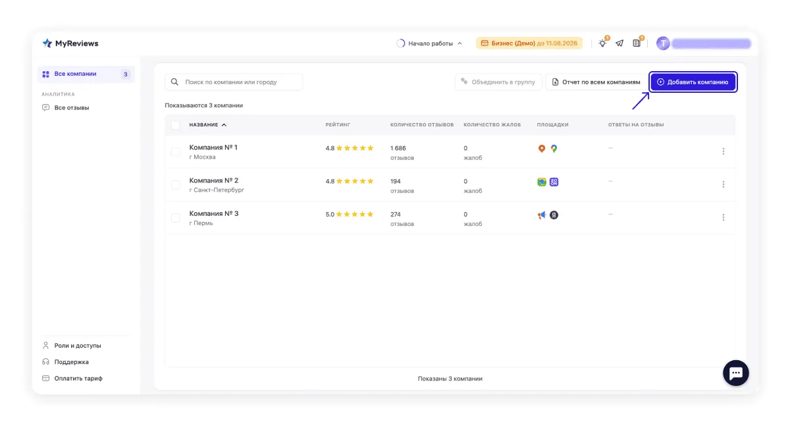Click Добавить компанию button
The image size is (790, 426).
693,82
